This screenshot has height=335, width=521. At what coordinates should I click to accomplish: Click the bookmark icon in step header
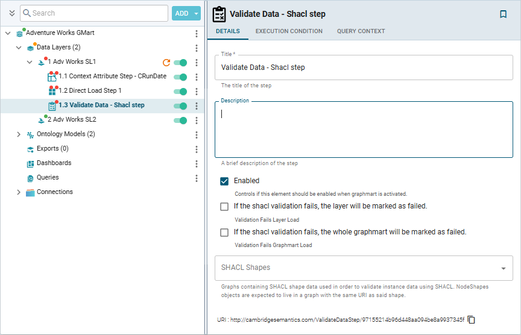(503, 14)
